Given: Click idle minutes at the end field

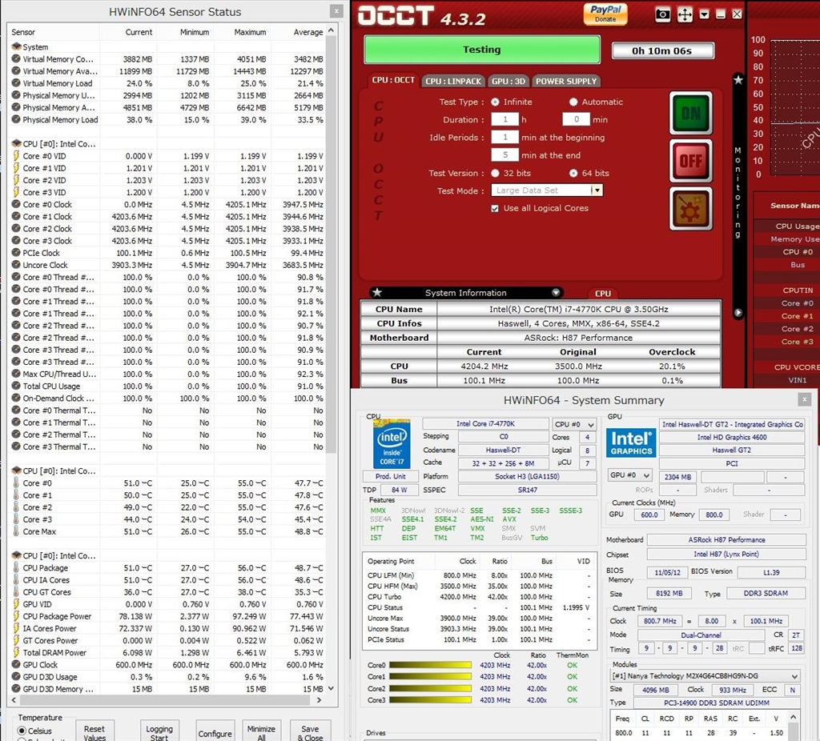Looking at the screenshot, I should pyautogui.click(x=504, y=155).
